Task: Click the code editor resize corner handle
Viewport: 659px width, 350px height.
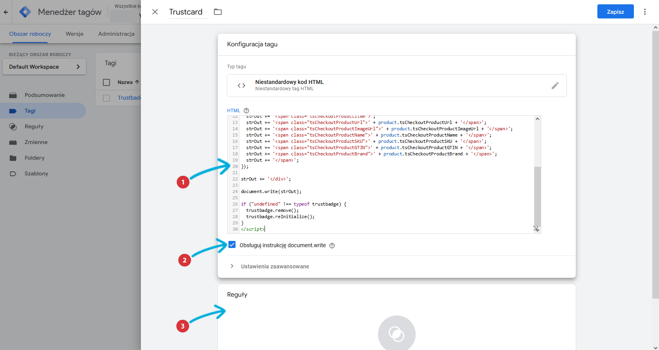Action: pos(537,229)
